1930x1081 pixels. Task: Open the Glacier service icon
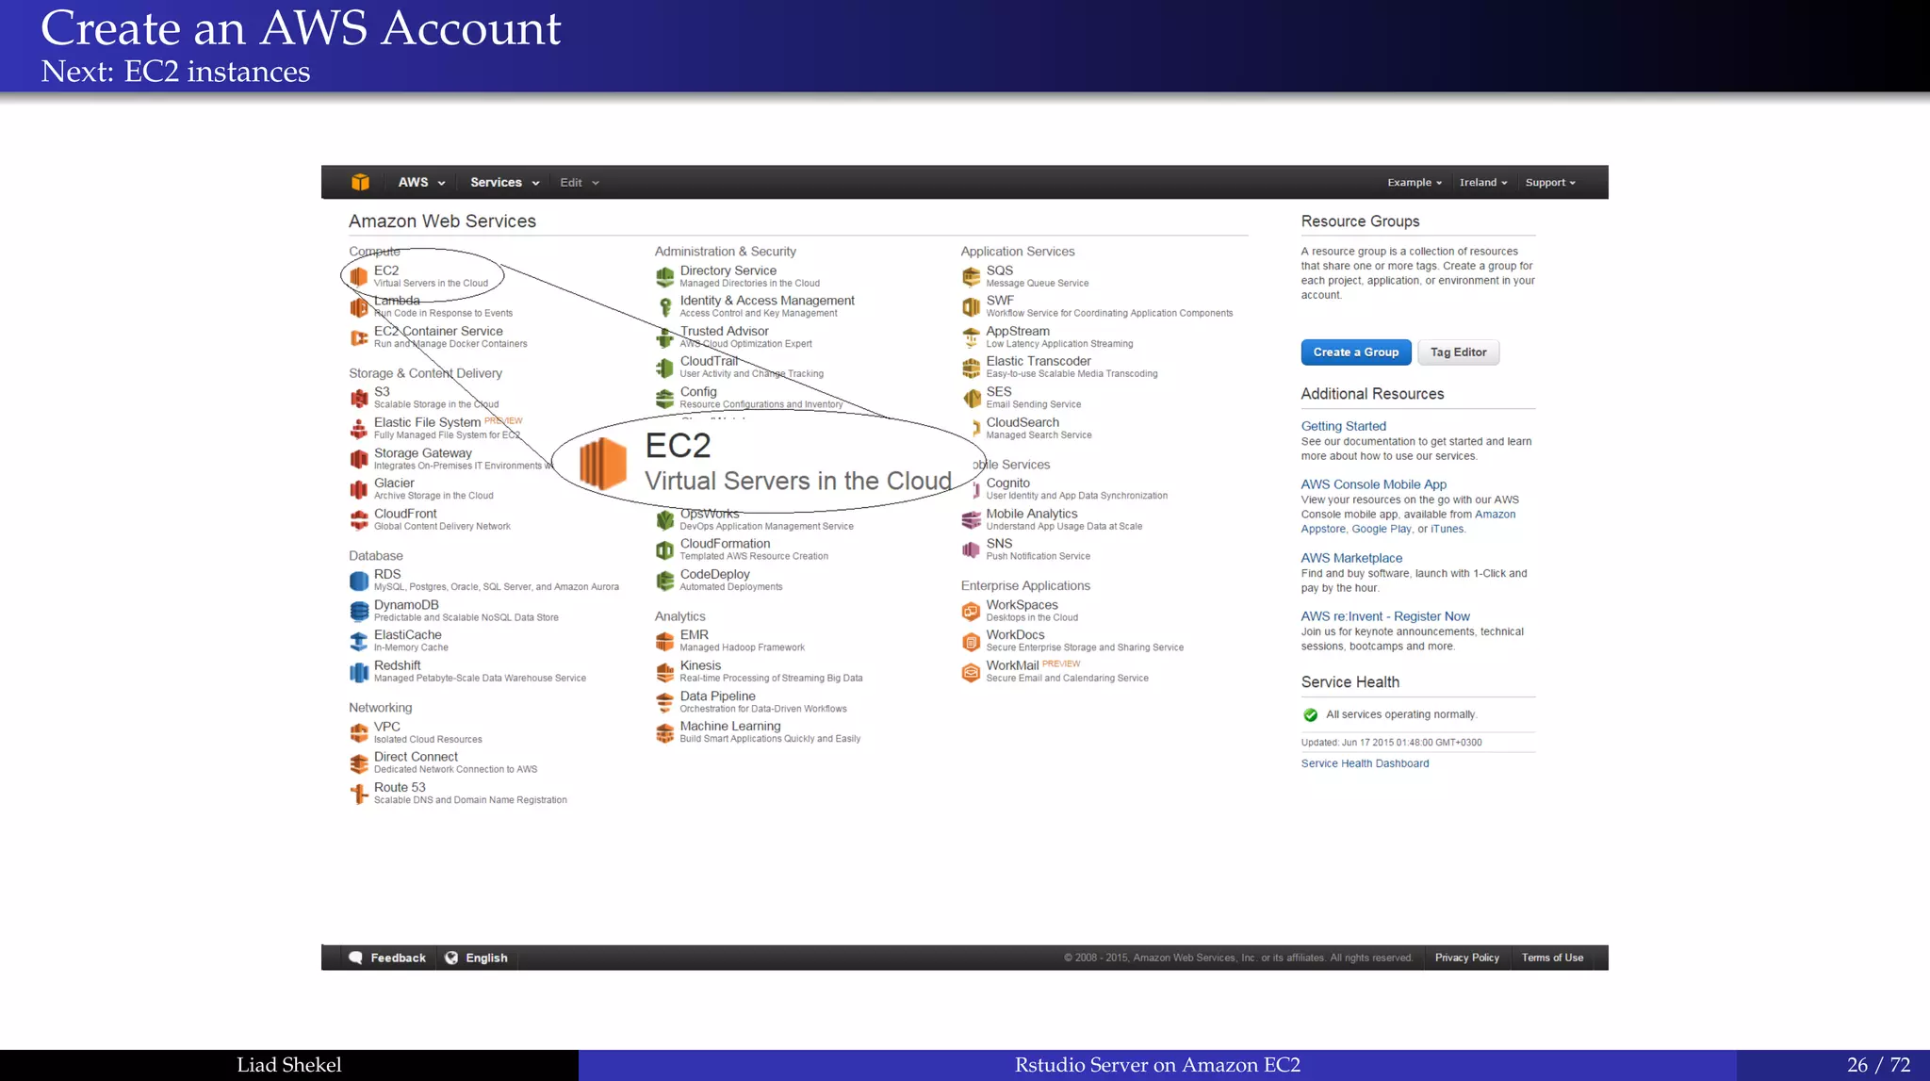point(359,489)
